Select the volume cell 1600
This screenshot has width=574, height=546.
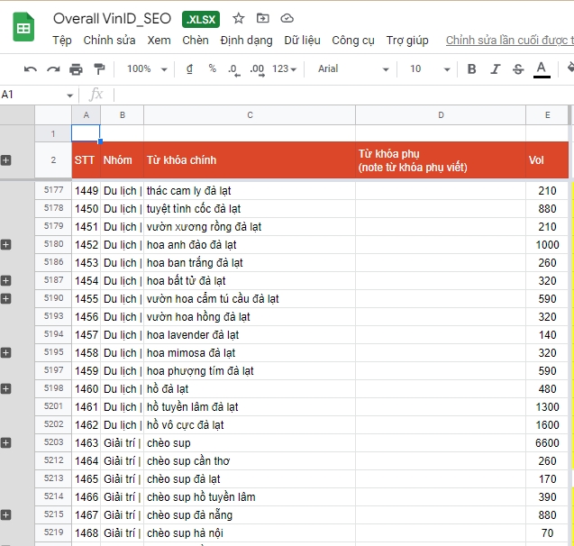[547, 425]
